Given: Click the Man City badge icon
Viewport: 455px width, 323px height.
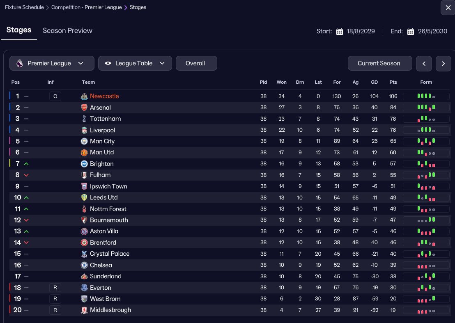Looking at the screenshot, I should [x=84, y=141].
